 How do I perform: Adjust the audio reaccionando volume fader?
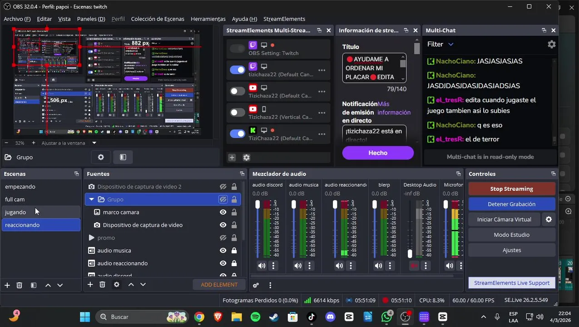pyautogui.click(x=335, y=204)
